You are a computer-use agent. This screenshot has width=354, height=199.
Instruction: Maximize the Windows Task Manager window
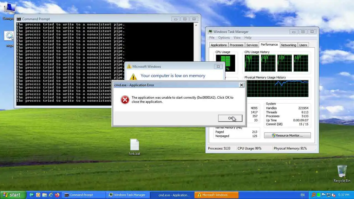coord(303,32)
